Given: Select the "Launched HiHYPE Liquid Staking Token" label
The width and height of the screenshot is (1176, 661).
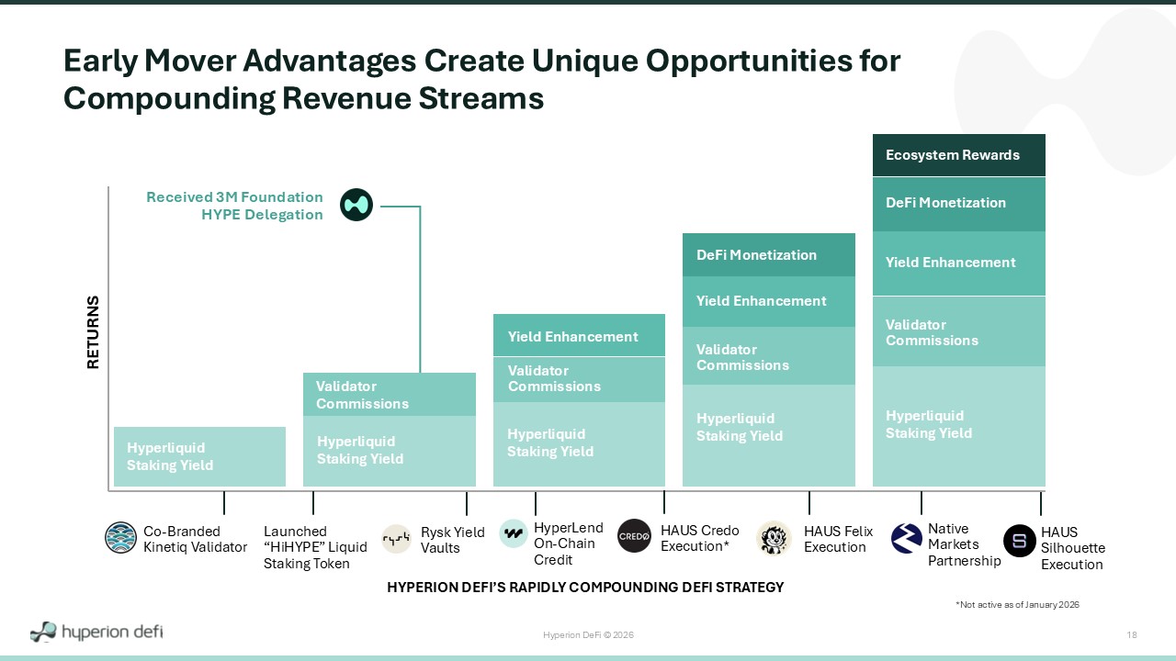Looking at the screenshot, I should click(x=314, y=547).
